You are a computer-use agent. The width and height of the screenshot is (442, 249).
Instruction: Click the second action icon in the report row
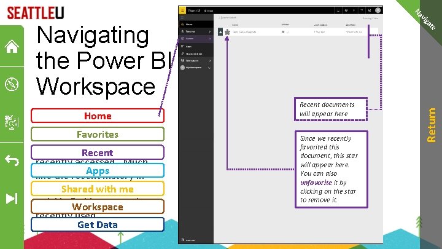[x=287, y=32]
